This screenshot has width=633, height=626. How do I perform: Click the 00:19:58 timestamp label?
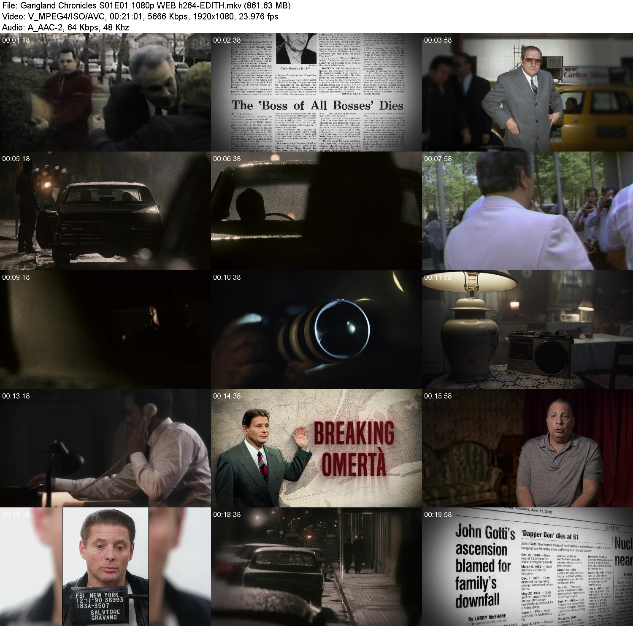click(x=438, y=515)
